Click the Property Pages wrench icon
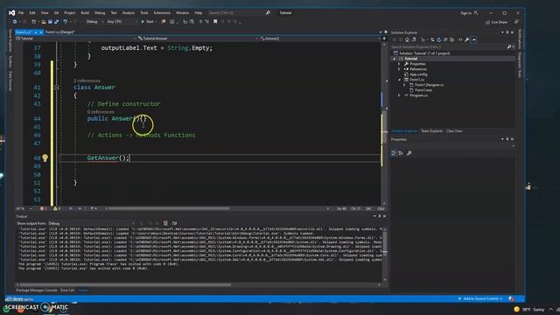This screenshot has width=560, height=315. (409, 153)
